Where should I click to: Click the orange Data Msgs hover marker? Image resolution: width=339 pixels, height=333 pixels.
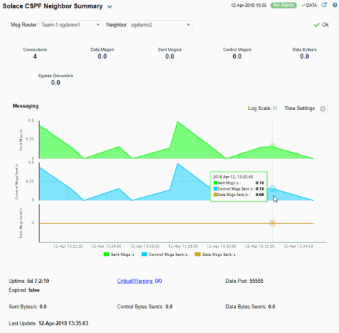272,223
